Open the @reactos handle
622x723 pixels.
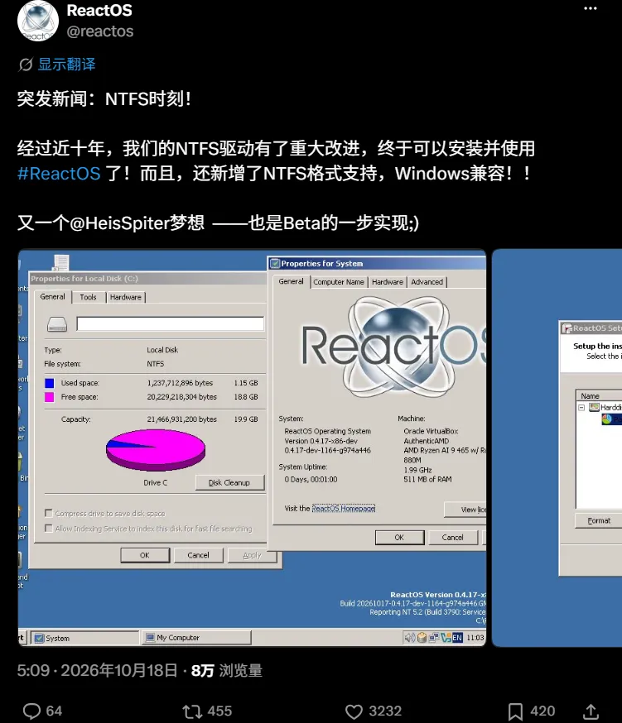click(99, 31)
